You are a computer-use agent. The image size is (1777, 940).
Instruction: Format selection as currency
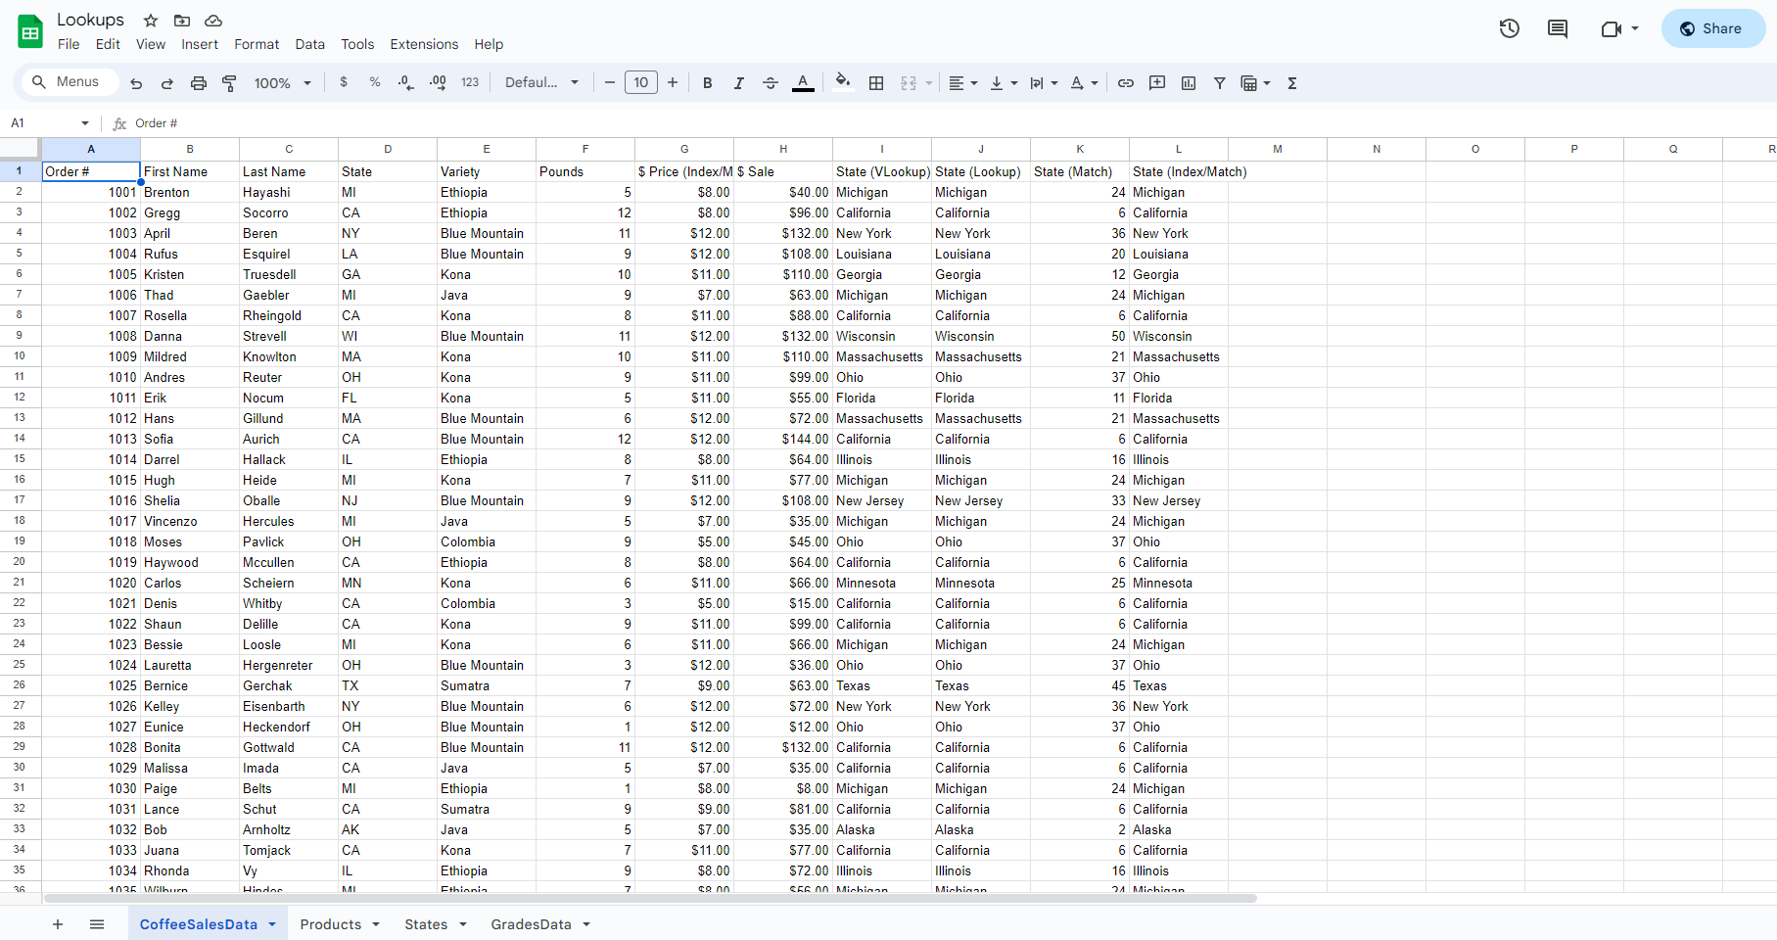344,82
